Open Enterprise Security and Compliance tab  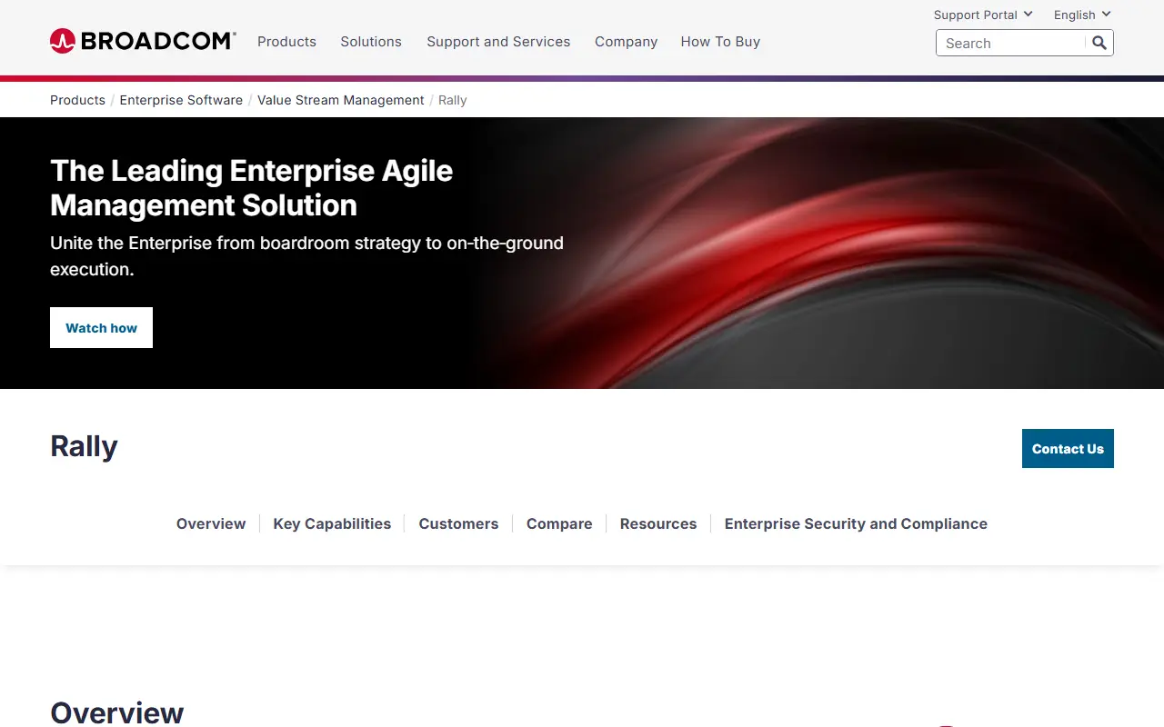pos(856,523)
